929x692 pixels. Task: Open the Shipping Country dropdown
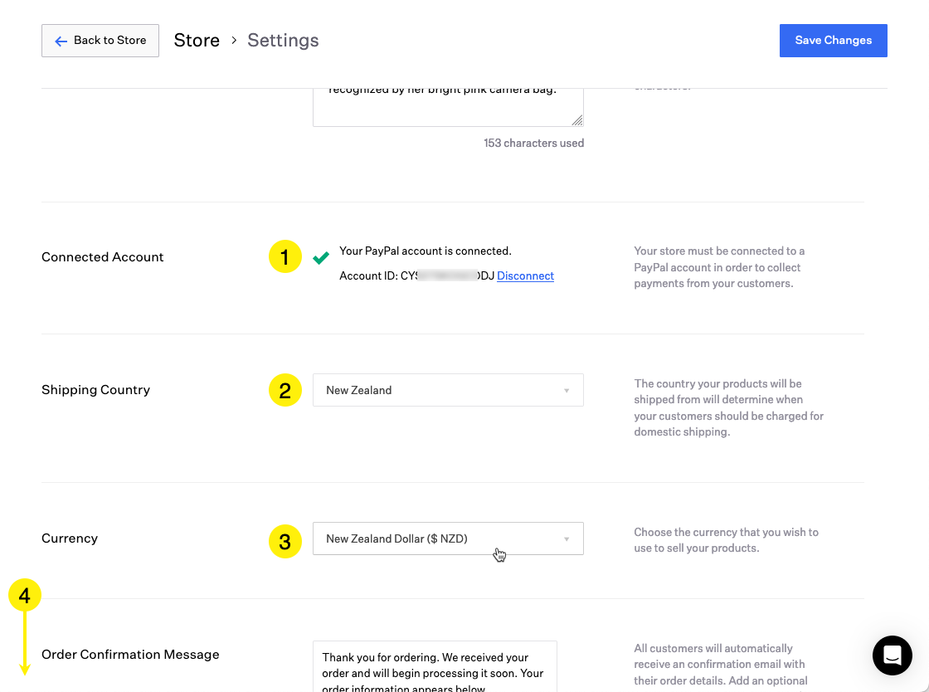tap(447, 390)
